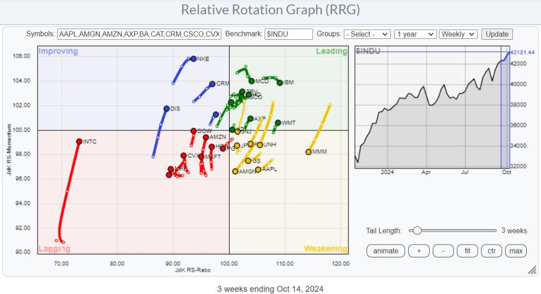Click the resize handle at bottom right
Image resolution: width=541 pixels, height=294 pixels.
(x=533, y=269)
